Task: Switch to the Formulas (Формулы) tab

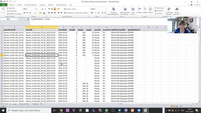Action: [x=42, y=5]
